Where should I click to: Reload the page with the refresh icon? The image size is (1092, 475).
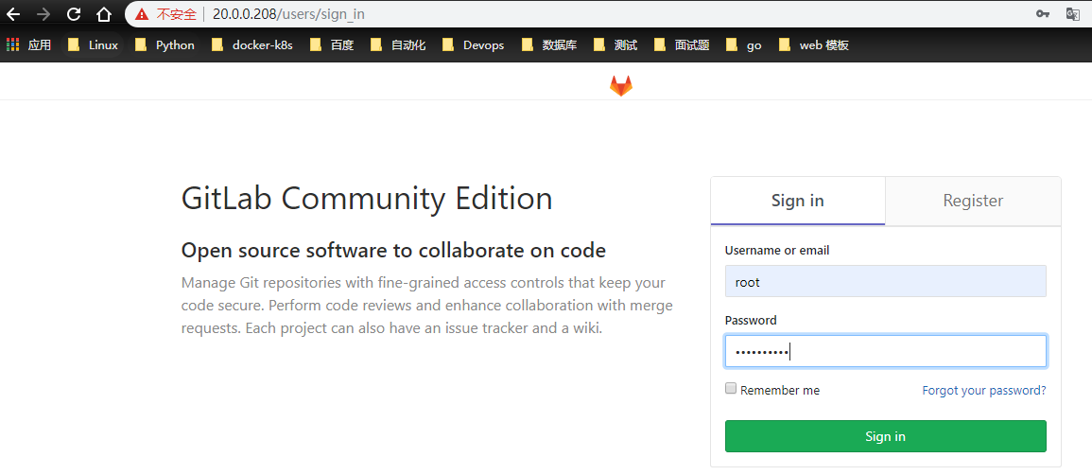tap(74, 14)
